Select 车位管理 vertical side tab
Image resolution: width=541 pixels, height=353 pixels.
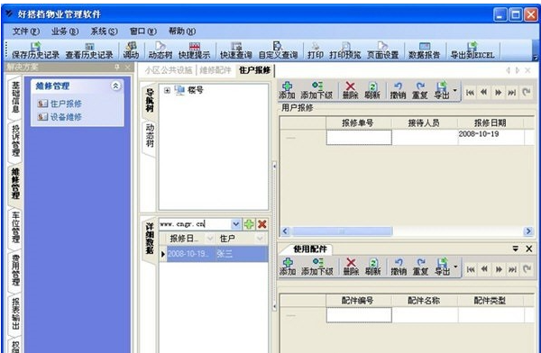(15, 228)
